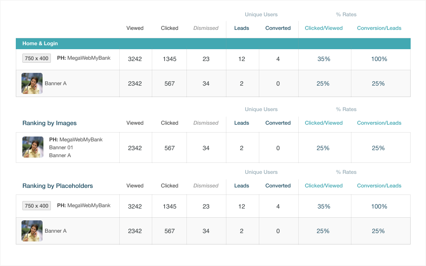This screenshot has height=266, width=426.
Task: Sort Ranking by Placeholders by Clicked/Viewed
Action: pyautogui.click(x=324, y=186)
